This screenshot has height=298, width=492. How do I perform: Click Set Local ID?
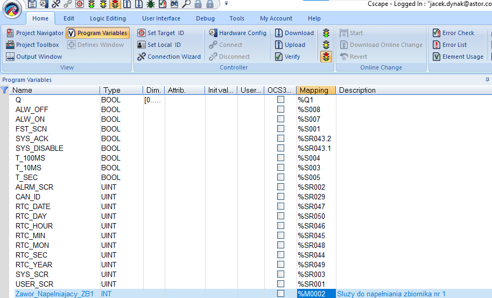point(159,45)
